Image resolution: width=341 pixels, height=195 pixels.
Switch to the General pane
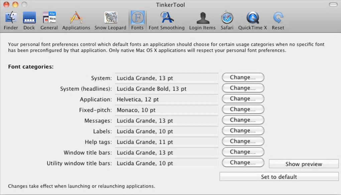[49, 21]
